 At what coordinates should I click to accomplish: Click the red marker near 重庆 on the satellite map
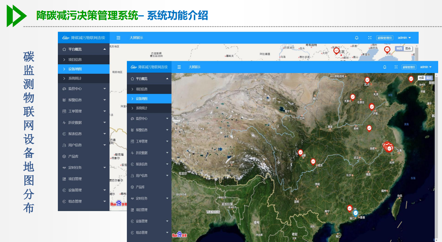click(x=313, y=161)
